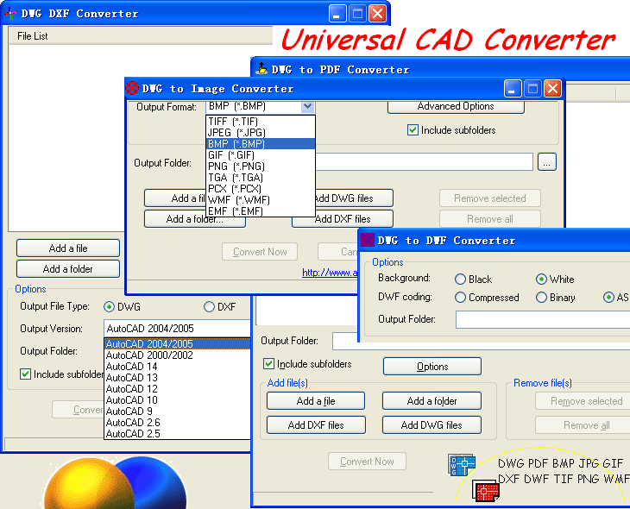Open Advanced Options in Image Converter
This screenshot has height=509, width=630.
[456, 106]
